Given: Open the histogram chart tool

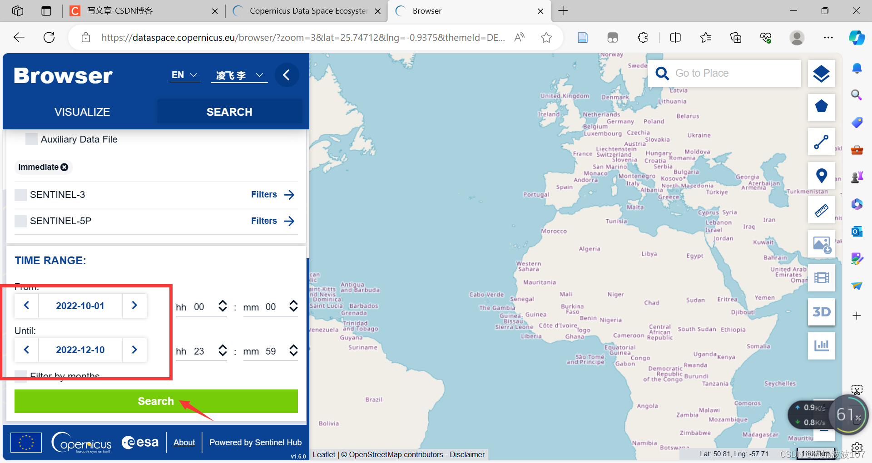Looking at the screenshot, I should [x=821, y=346].
